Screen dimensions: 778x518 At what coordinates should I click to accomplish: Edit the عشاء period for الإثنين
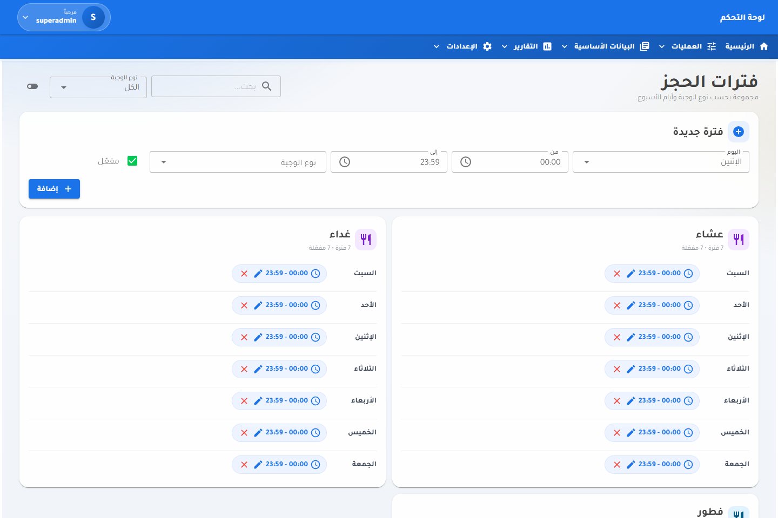(x=631, y=337)
